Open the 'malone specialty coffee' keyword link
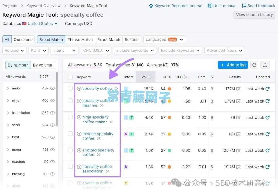This screenshot has width=278, height=194. pos(98,136)
